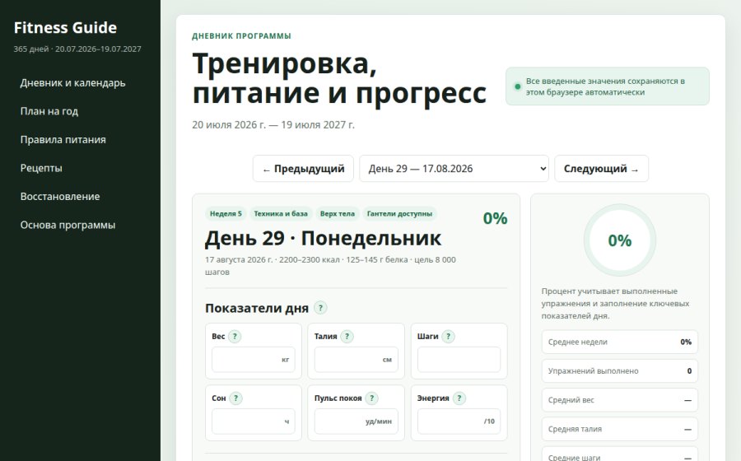This screenshot has height=461, width=741.
Task: Click the Средняя талия stat row
Action: pyautogui.click(x=619, y=429)
